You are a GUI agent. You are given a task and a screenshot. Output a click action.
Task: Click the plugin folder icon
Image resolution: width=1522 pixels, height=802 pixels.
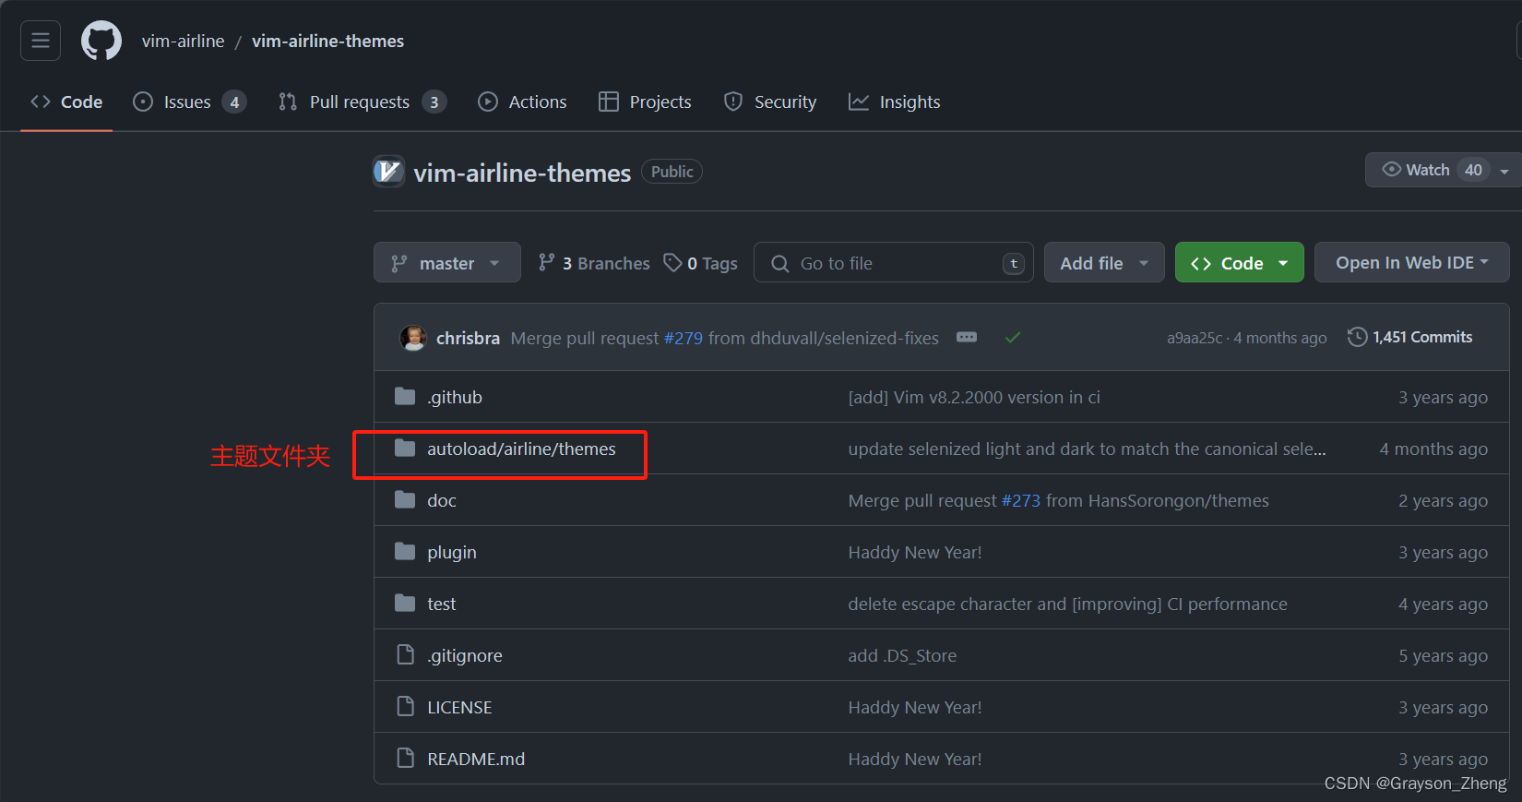click(405, 552)
